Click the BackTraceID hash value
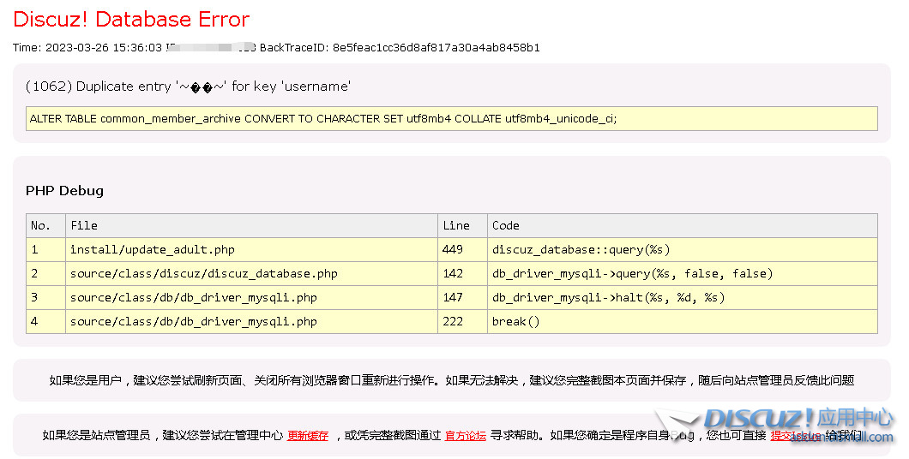 (436, 48)
